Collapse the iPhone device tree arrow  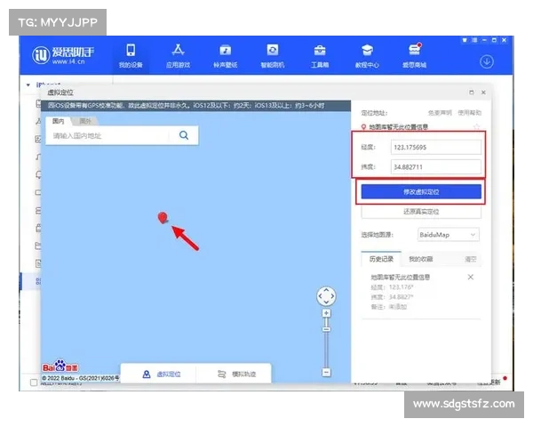[x=28, y=85]
